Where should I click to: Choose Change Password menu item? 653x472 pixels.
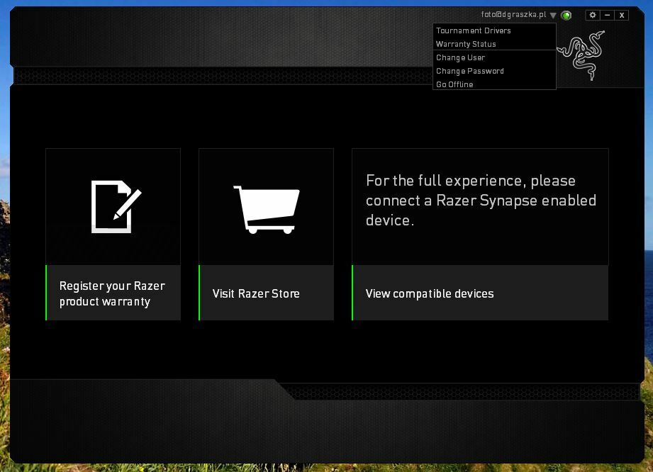(x=494, y=71)
